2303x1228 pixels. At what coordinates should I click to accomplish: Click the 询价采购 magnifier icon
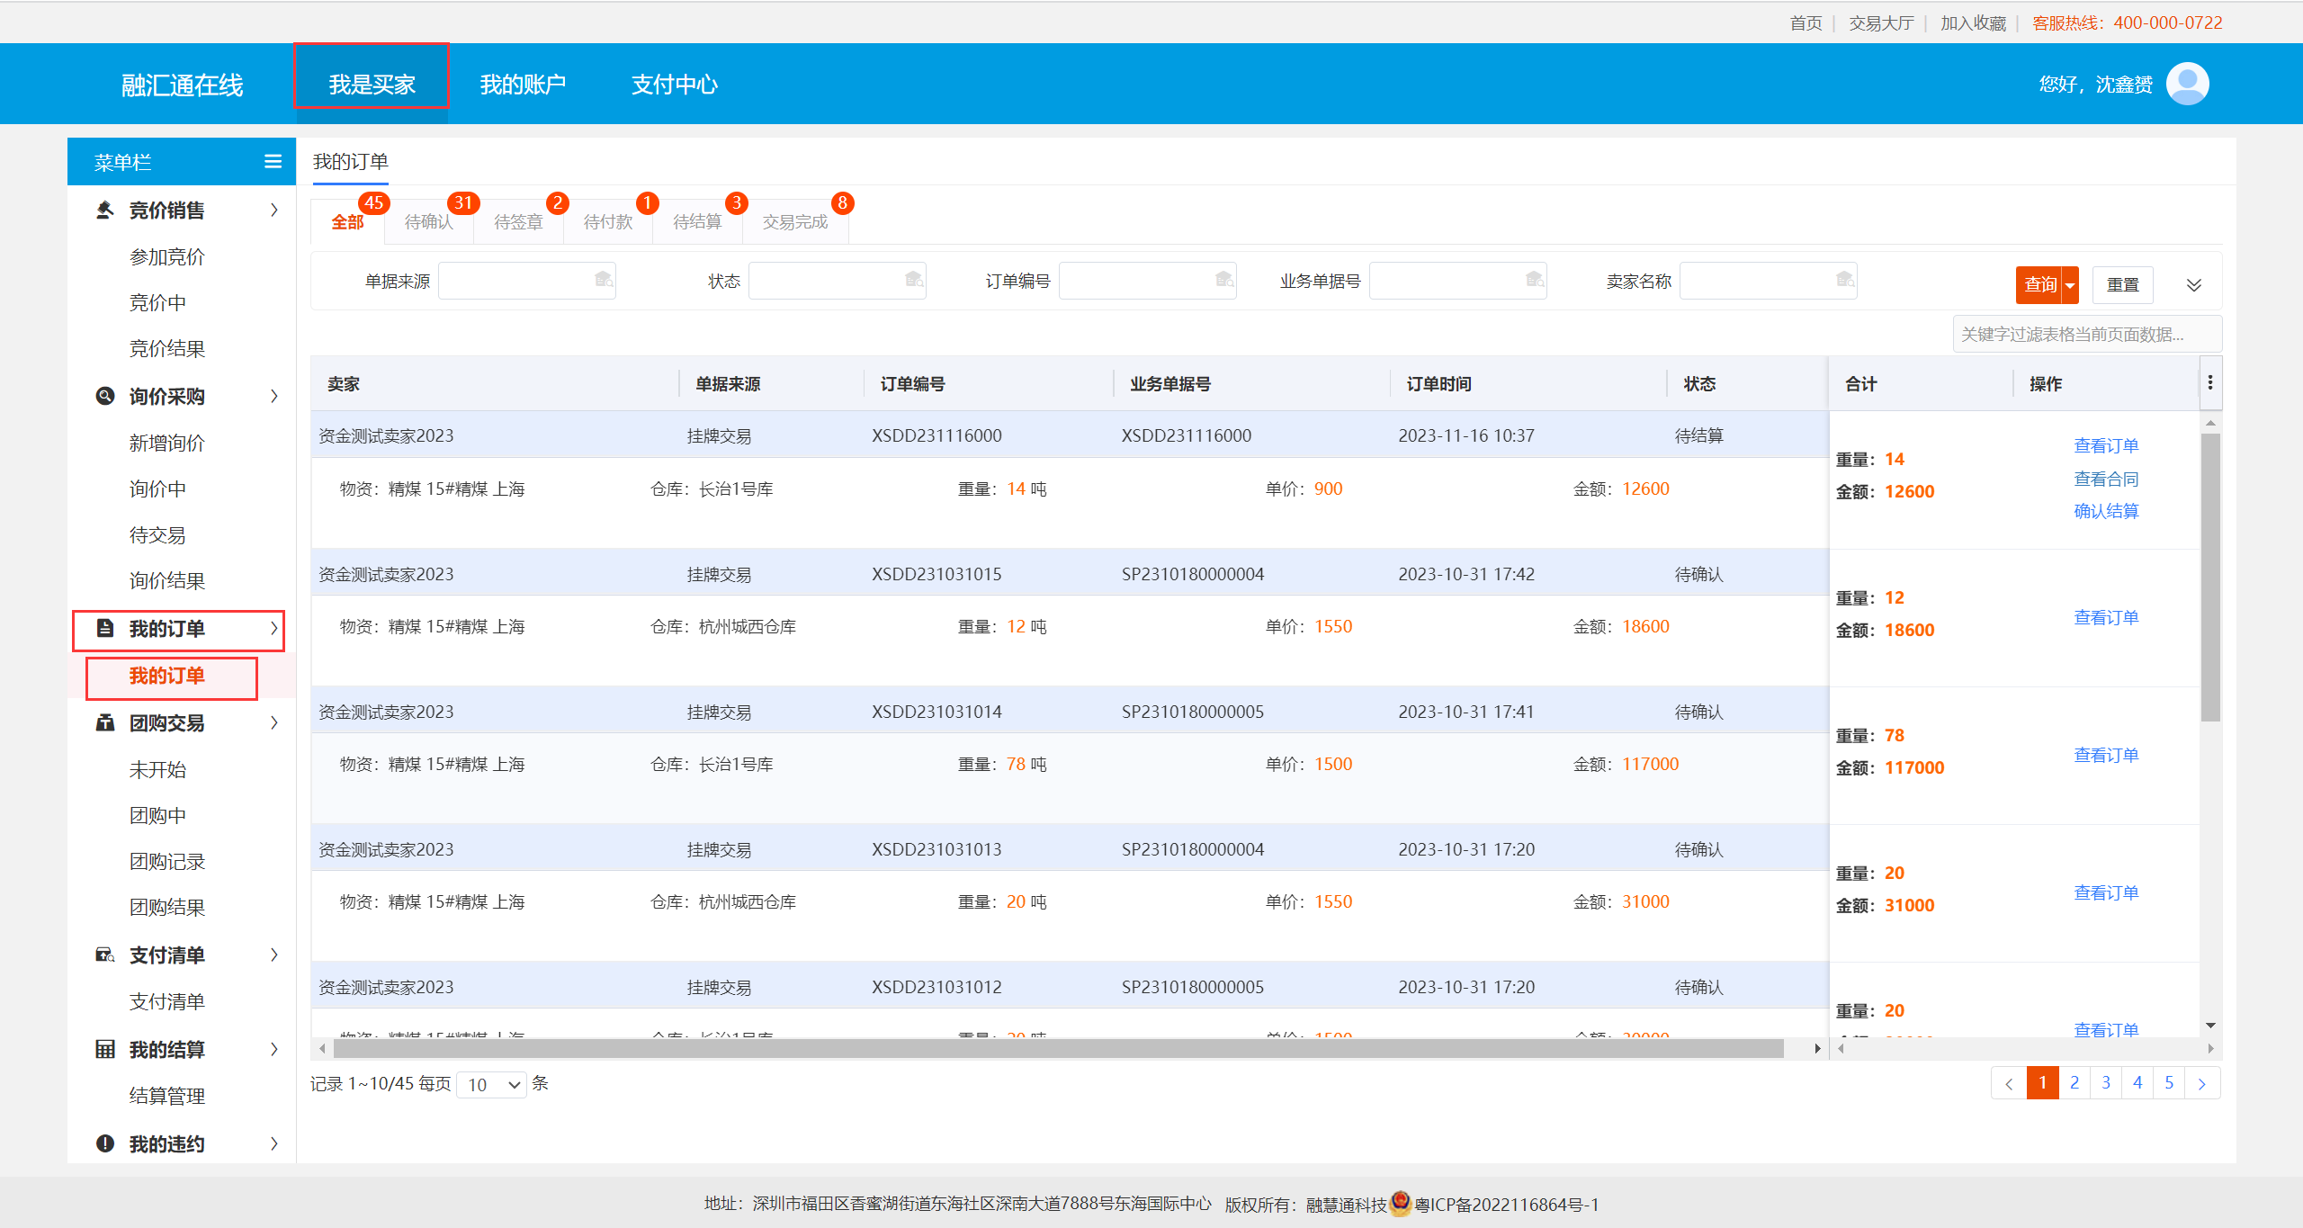(x=105, y=396)
